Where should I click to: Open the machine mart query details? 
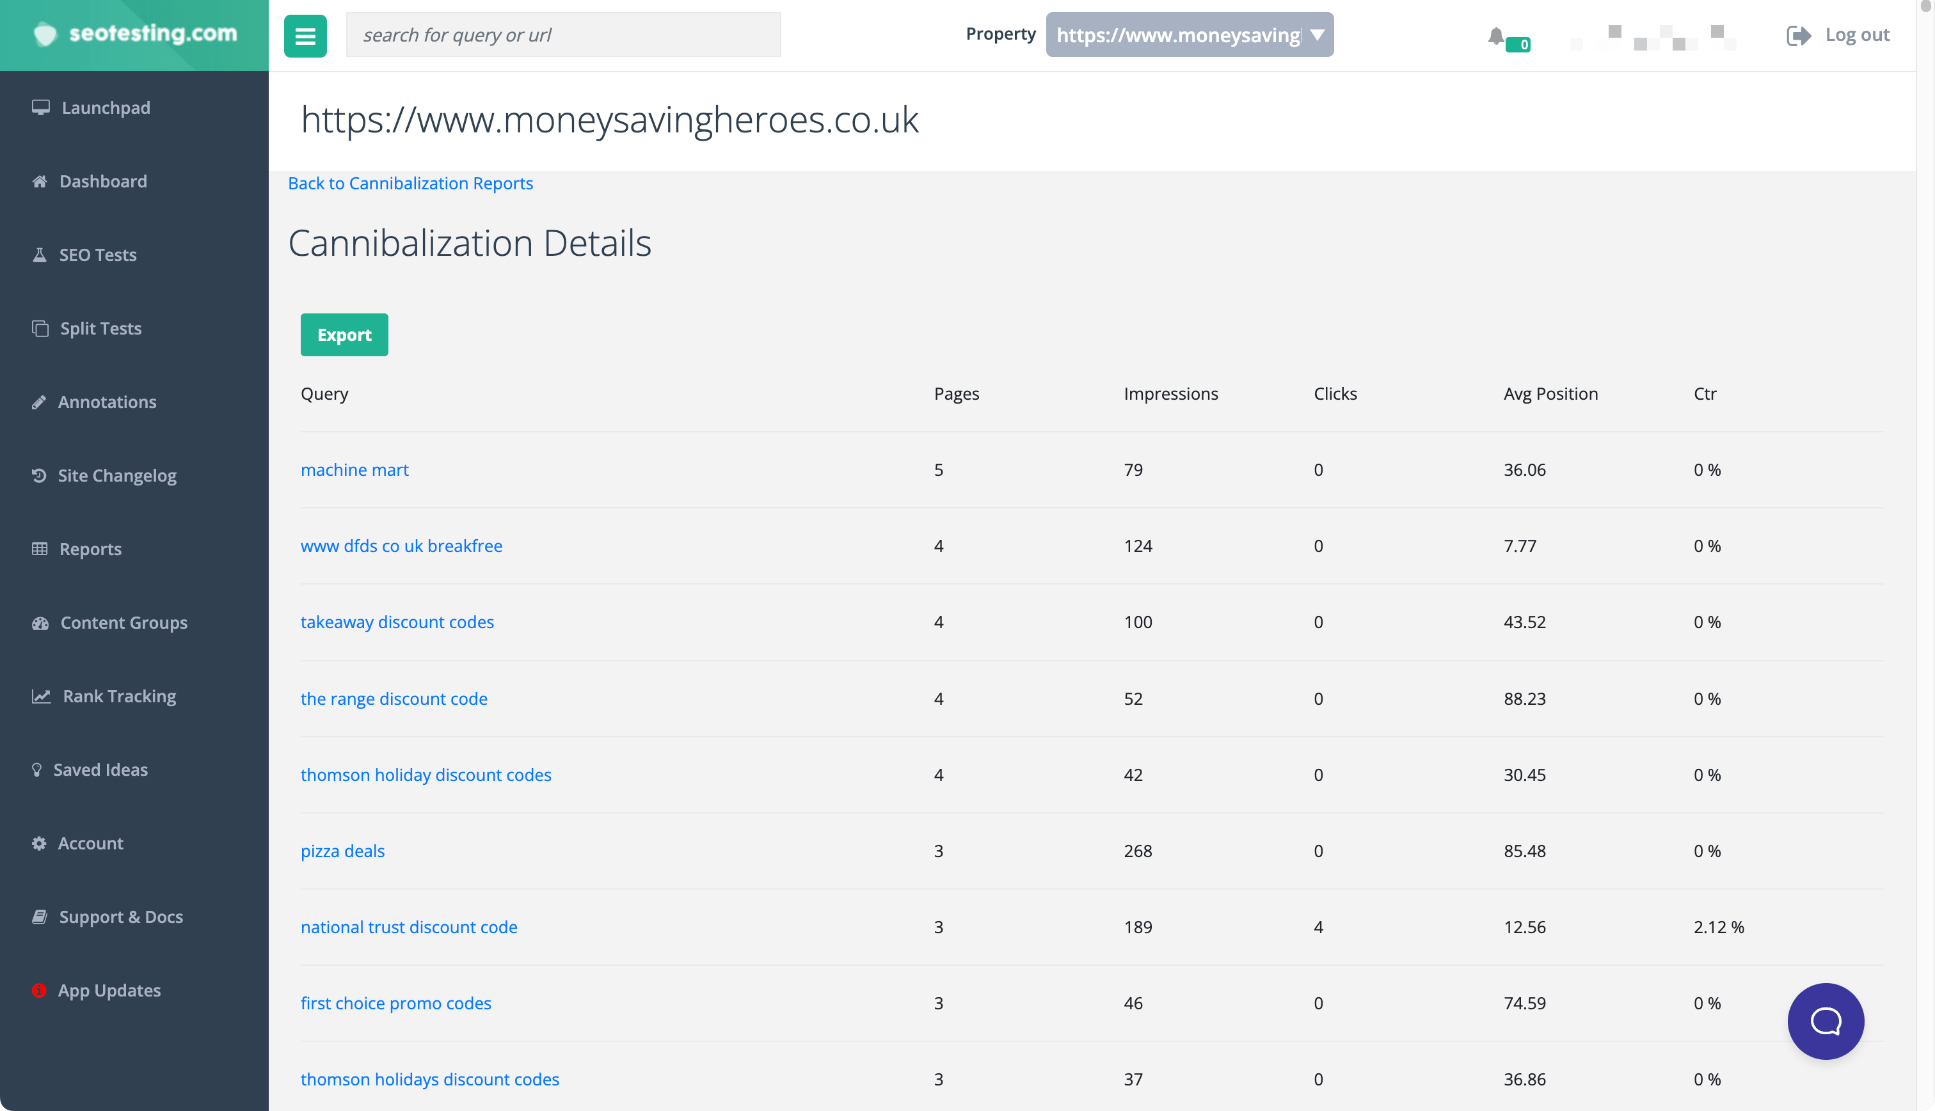click(x=353, y=468)
